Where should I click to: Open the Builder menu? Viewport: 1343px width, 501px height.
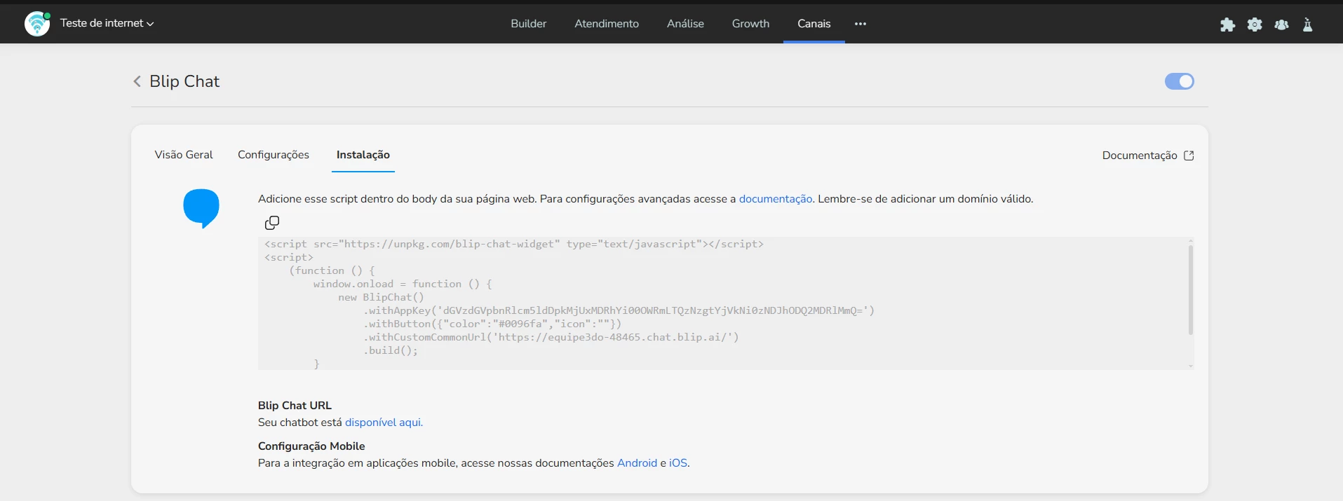(x=528, y=23)
